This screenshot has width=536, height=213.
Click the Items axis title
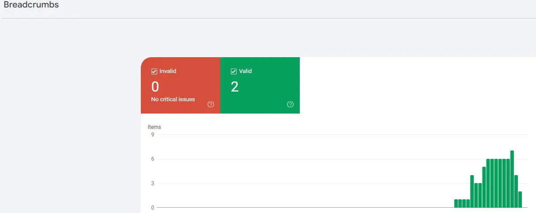click(x=154, y=127)
